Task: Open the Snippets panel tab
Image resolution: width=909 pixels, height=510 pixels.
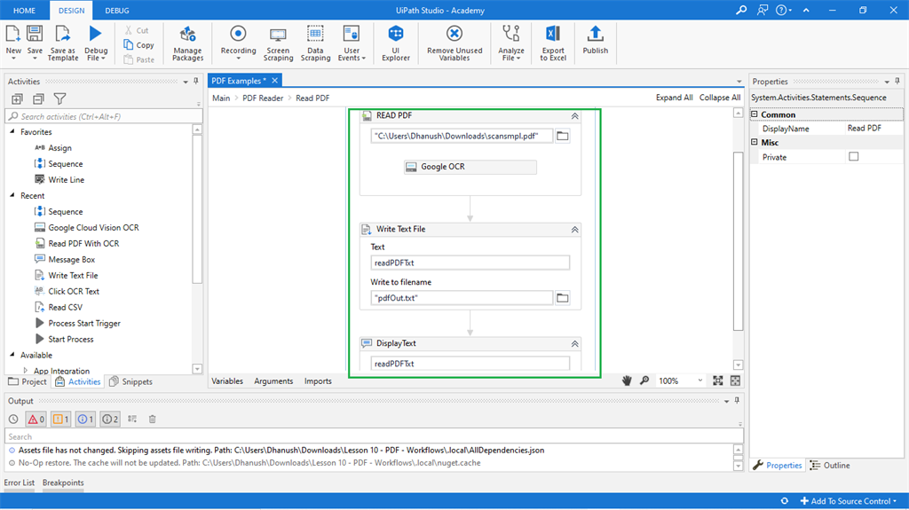Action: point(131,381)
